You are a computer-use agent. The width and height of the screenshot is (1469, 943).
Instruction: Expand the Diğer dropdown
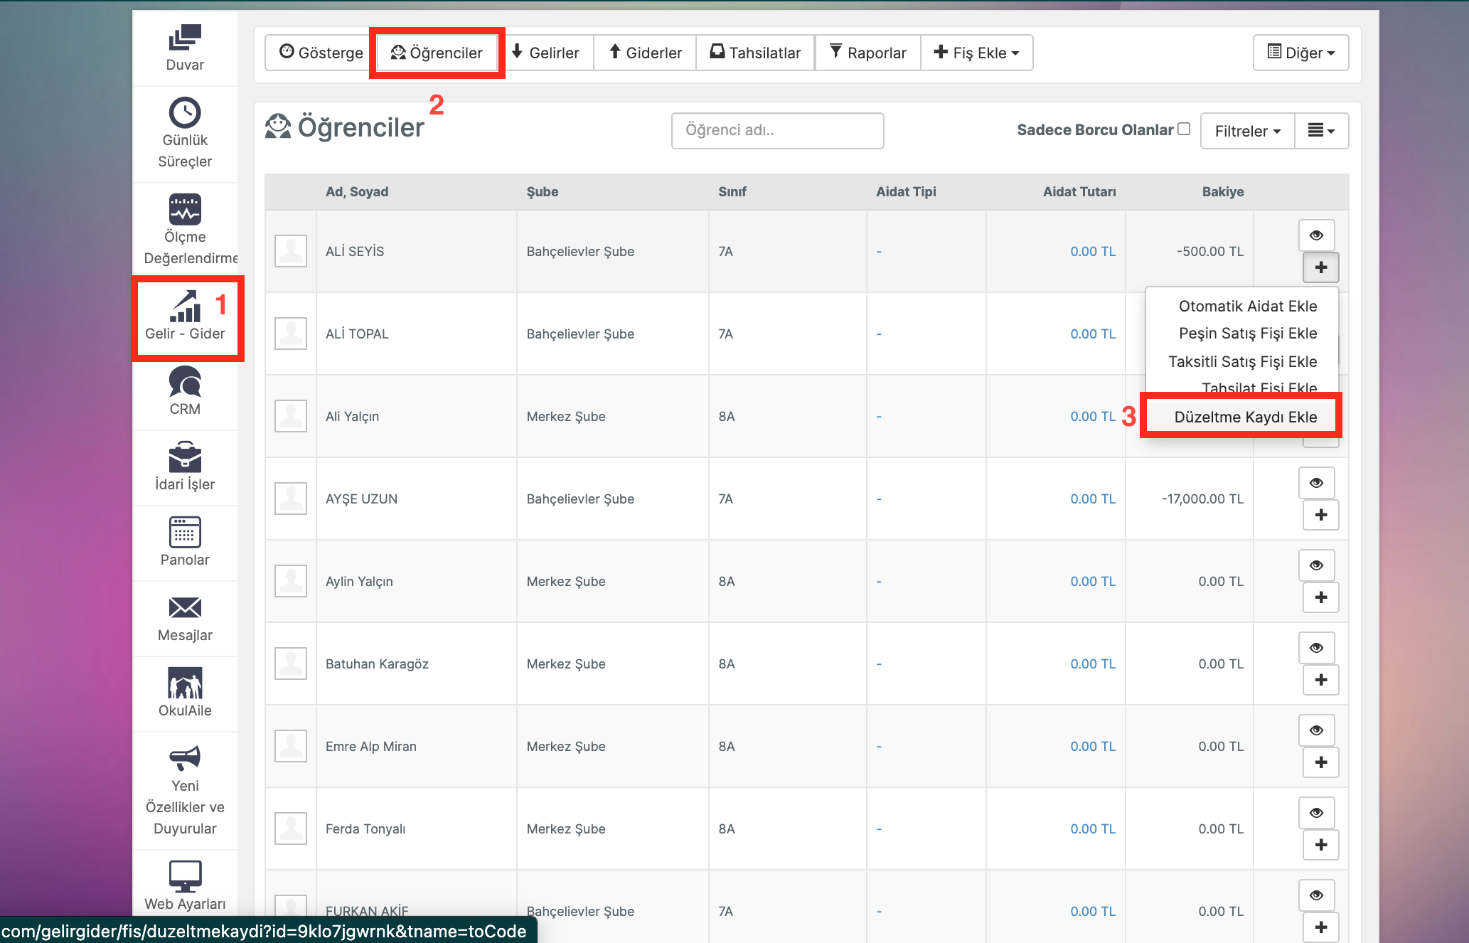click(1301, 53)
